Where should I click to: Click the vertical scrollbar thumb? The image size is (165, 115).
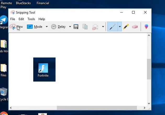point(149,69)
